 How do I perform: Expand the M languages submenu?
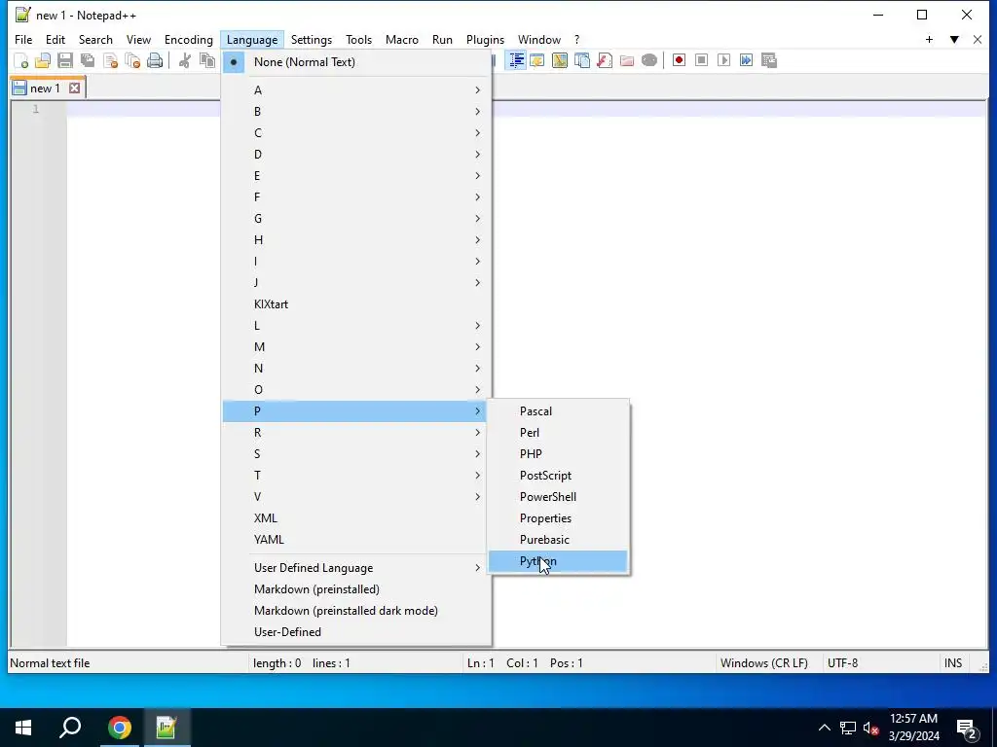tap(356, 347)
